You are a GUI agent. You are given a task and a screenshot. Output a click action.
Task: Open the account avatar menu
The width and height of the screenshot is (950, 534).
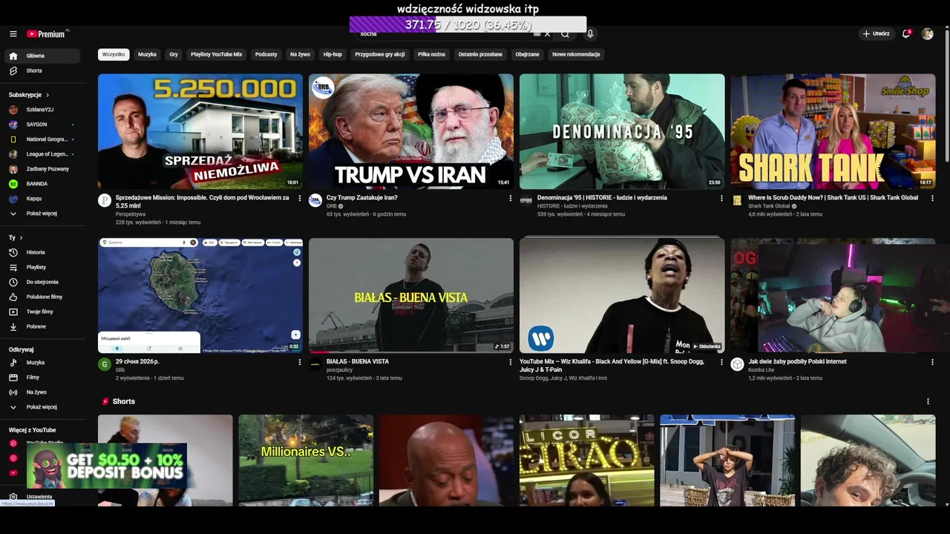[927, 34]
